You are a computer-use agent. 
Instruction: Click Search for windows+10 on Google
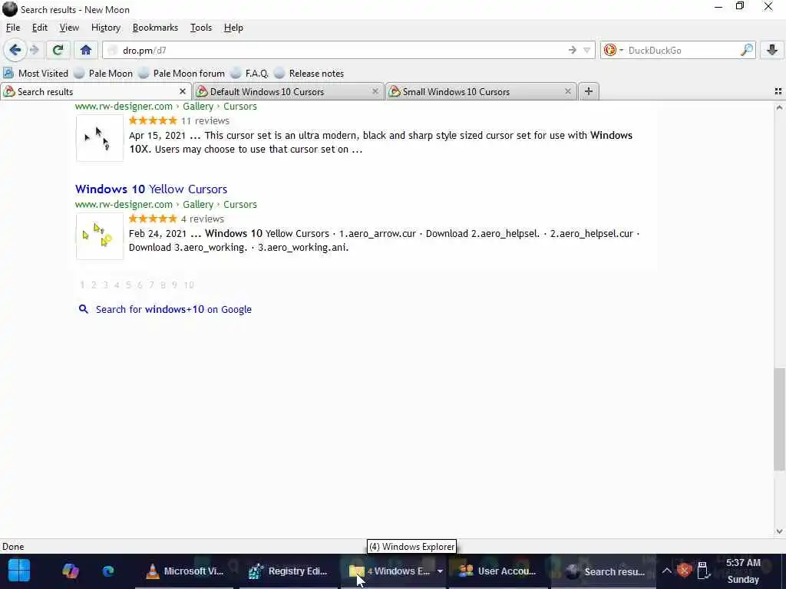[x=173, y=310]
